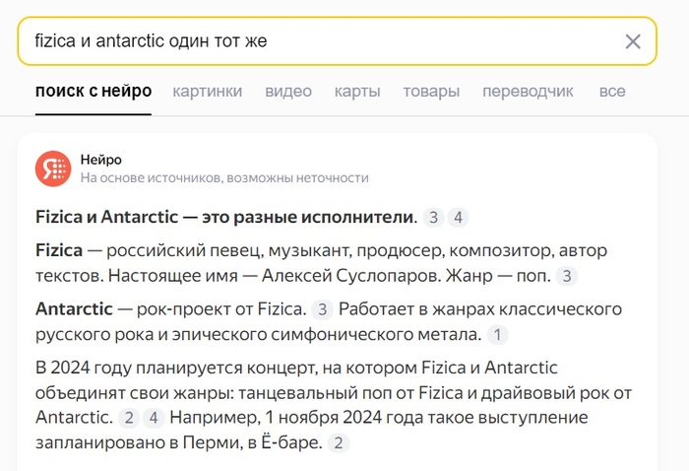Switch to the "переводчик" tab
This screenshot has width=689, height=471.
[x=528, y=92]
